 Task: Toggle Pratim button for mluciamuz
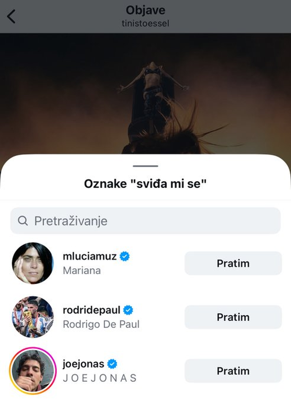tap(233, 263)
